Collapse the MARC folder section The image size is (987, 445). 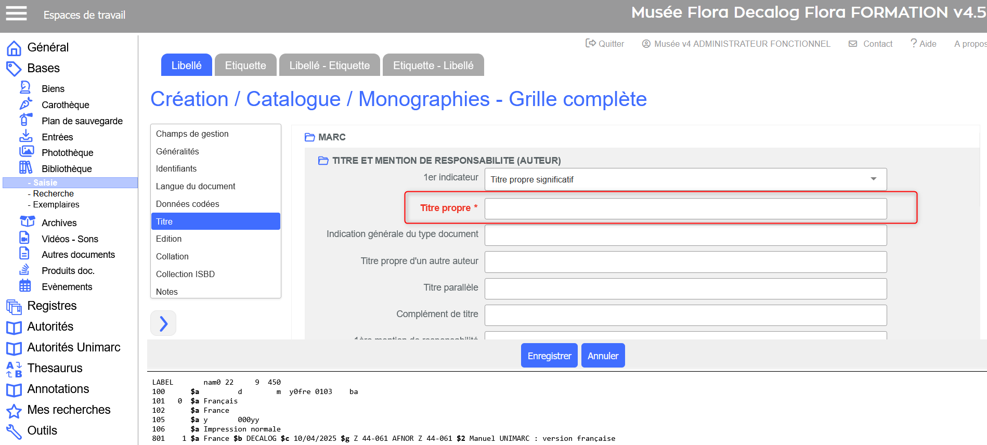click(x=310, y=137)
